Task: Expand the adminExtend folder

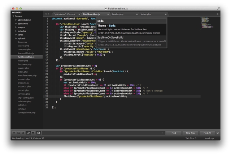Action: [x=16, y=20]
